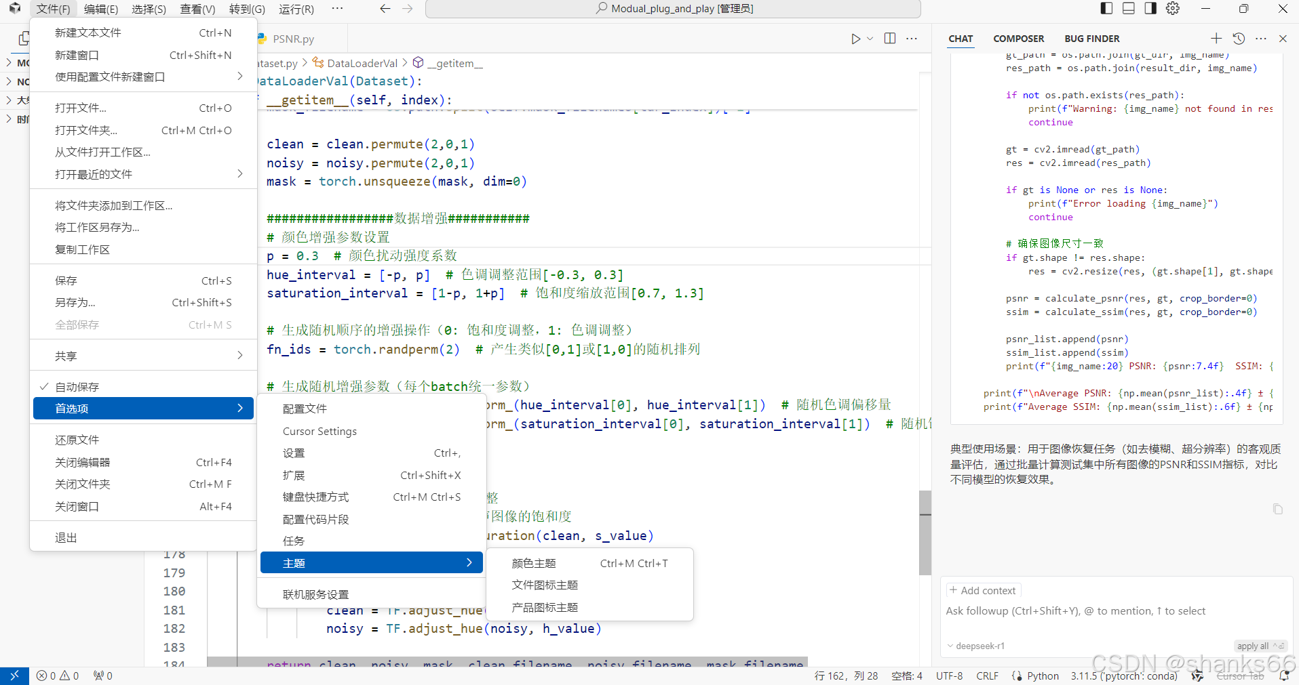Toggle the bottom panel layout icon

pos(1129,8)
